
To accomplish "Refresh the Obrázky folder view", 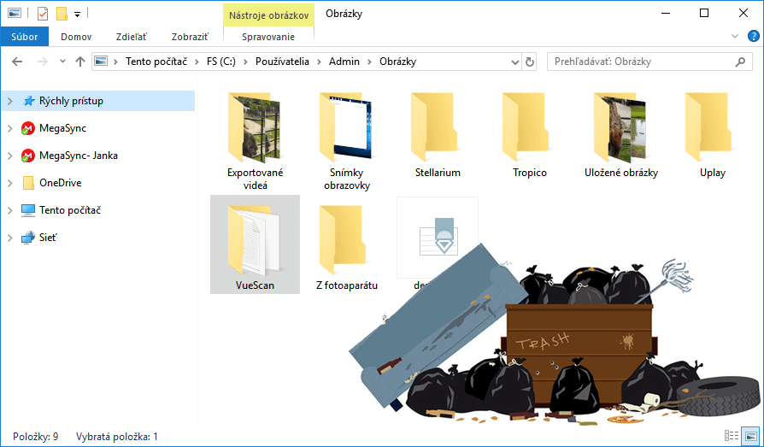I will tap(530, 62).
